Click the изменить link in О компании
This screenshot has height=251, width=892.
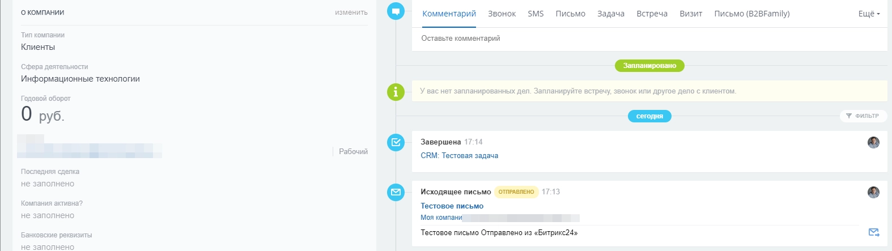(351, 12)
